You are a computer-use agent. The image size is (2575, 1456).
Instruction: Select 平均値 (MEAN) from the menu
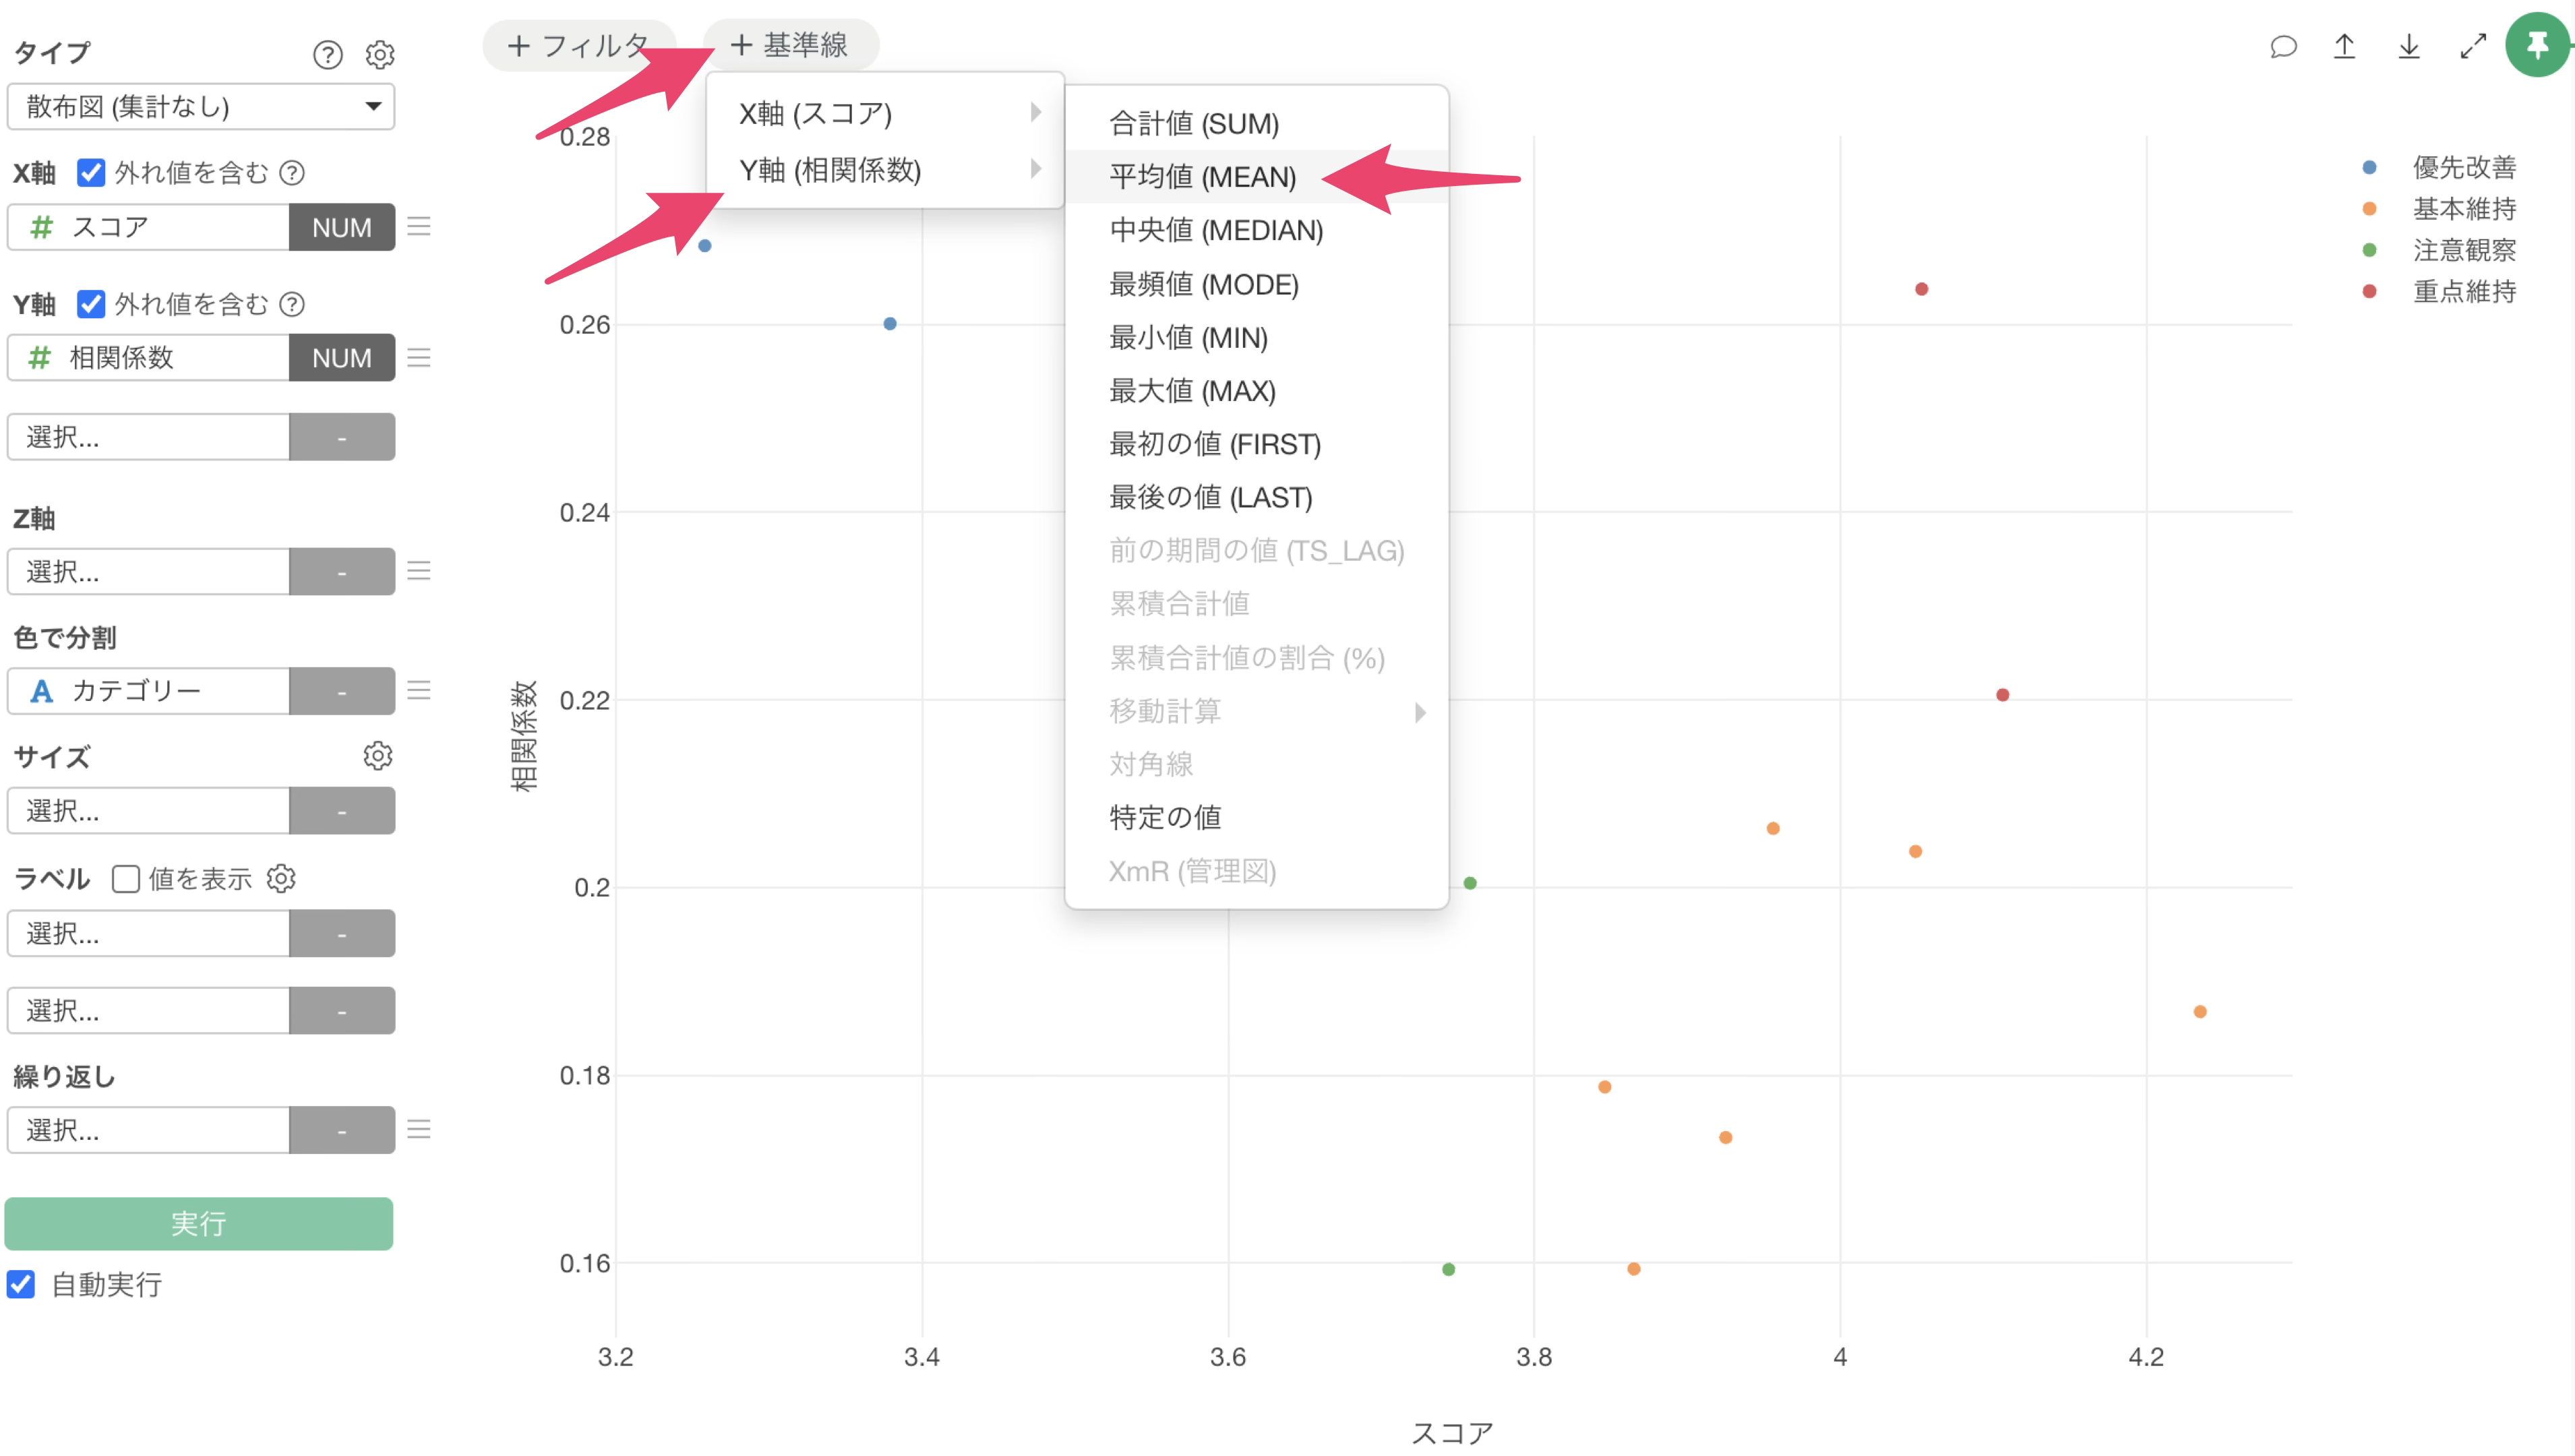tap(1202, 177)
